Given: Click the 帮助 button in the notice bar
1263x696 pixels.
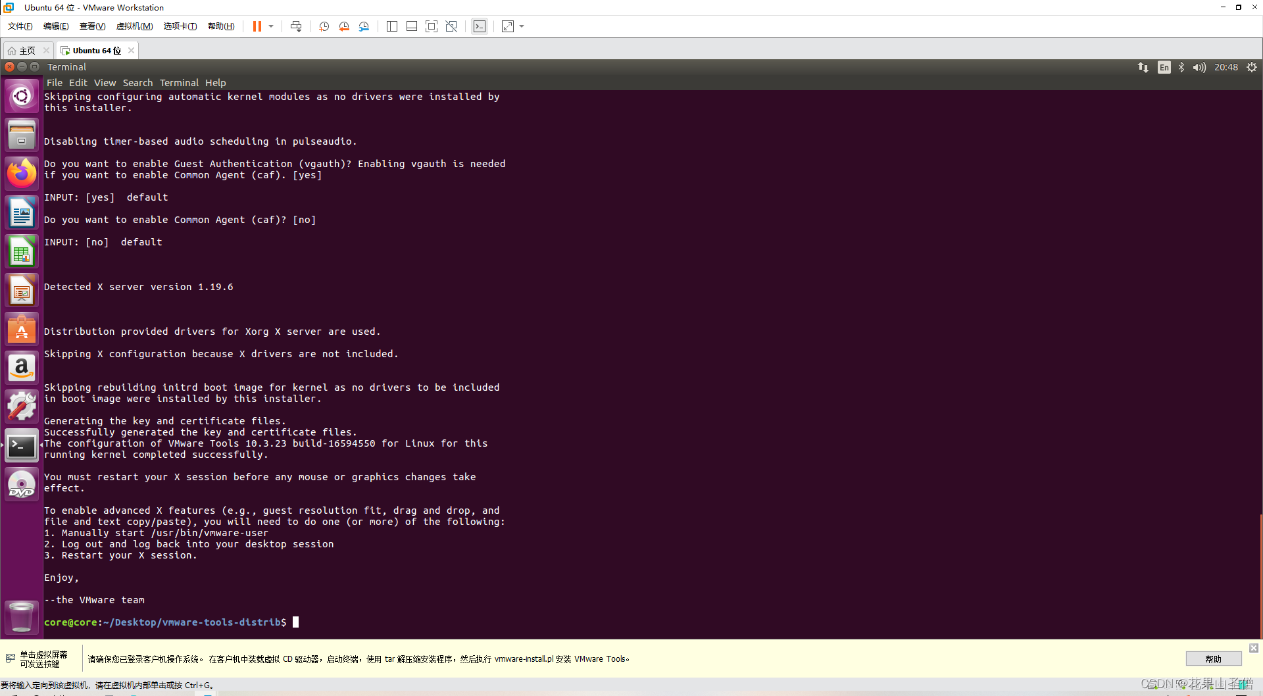Looking at the screenshot, I should [1213, 659].
